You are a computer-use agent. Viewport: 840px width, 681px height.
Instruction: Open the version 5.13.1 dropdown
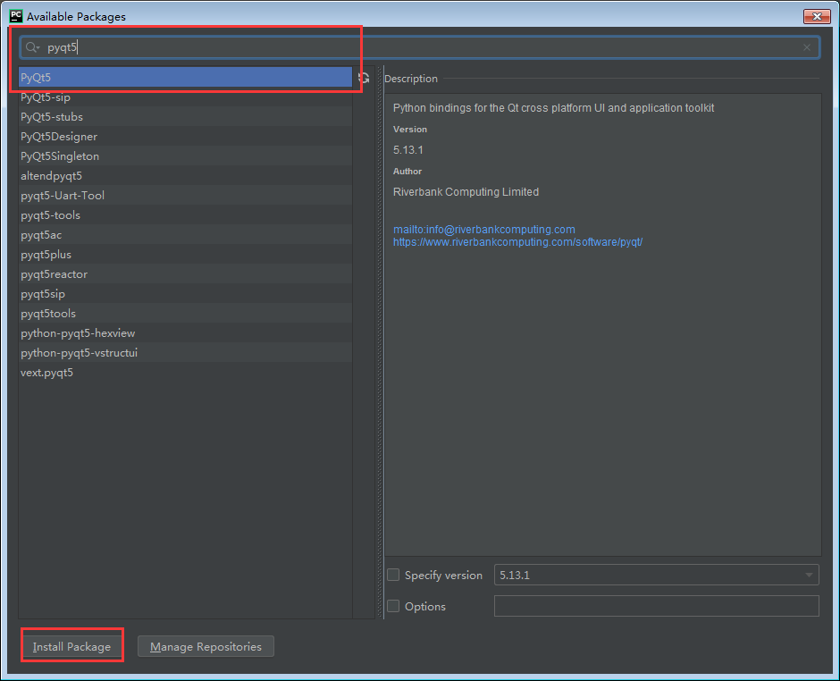[656, 575]
